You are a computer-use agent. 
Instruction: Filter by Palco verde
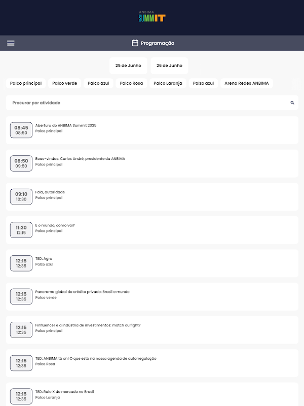click(65, 83)
